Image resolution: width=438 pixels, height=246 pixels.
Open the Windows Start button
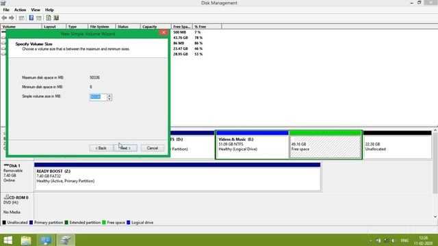(8, 240)
